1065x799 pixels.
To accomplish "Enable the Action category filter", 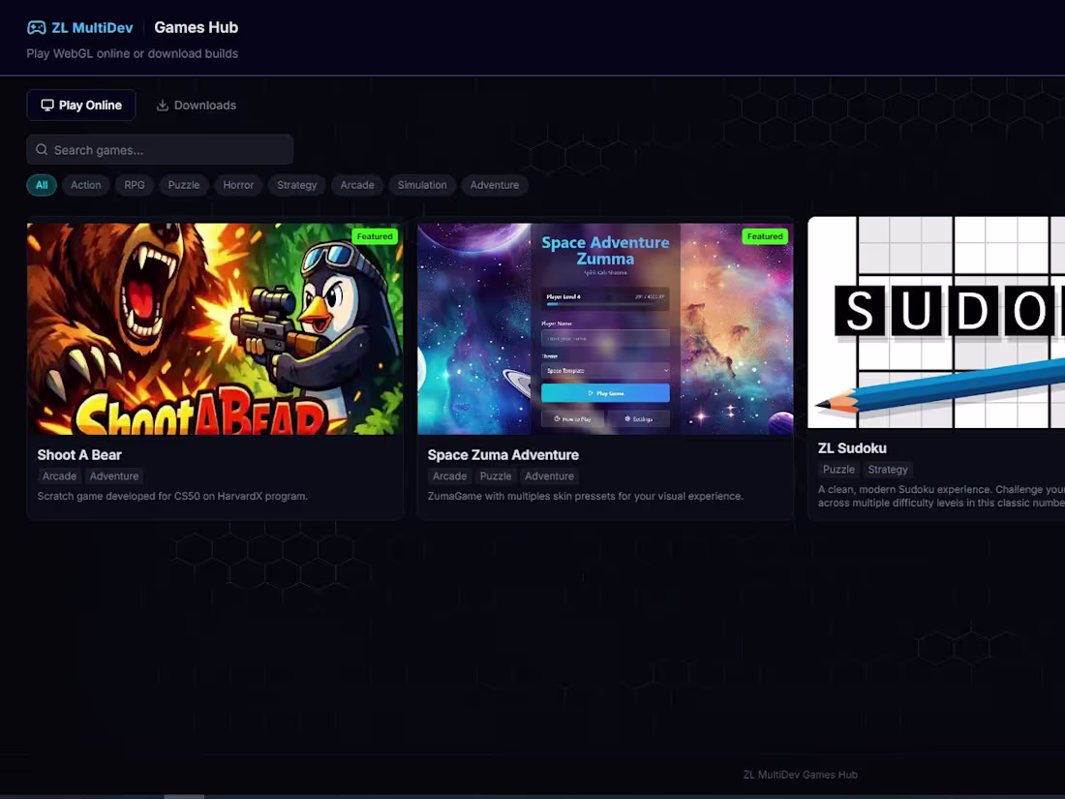I will pyautogui.click(x=85, y=185).
